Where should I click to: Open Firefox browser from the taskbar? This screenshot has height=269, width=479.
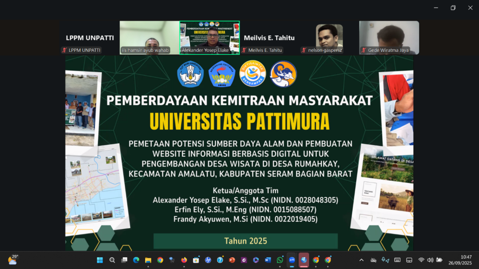184,260
